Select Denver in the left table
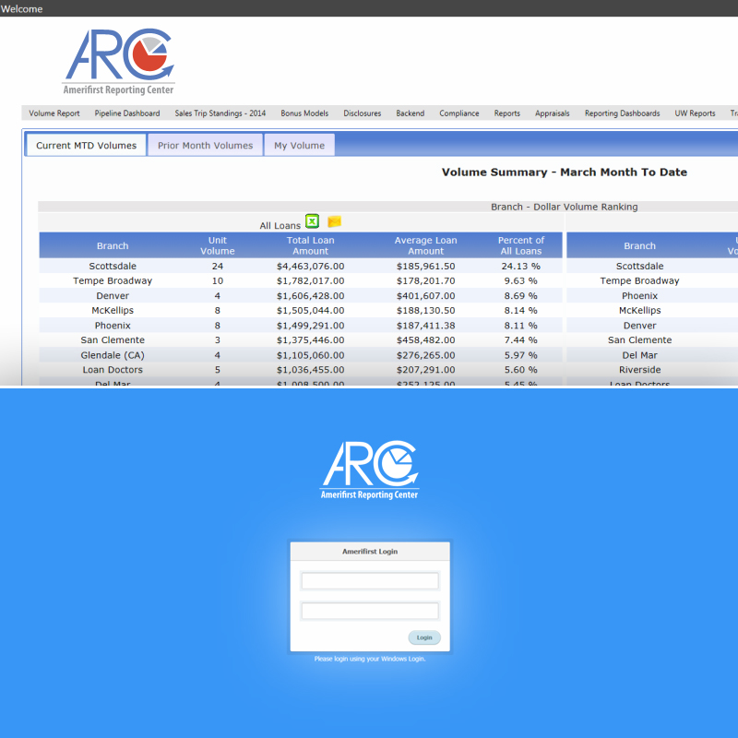The height and width of the screenshot is (738, 738). coord(113,295)
